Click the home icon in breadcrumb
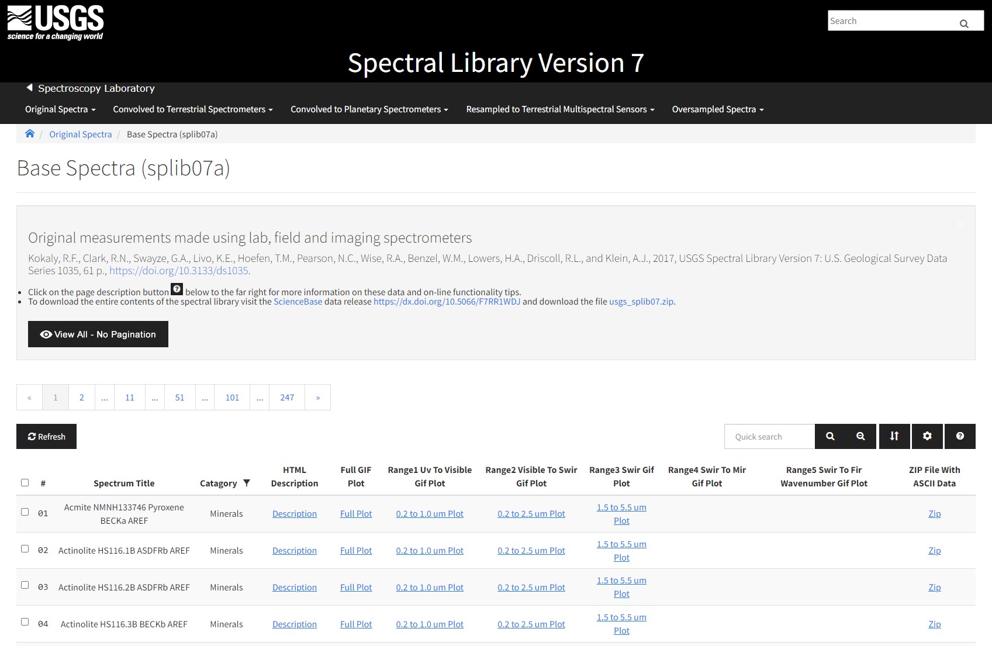This screenshot has width=992, height=646. (x=30, y=134)
